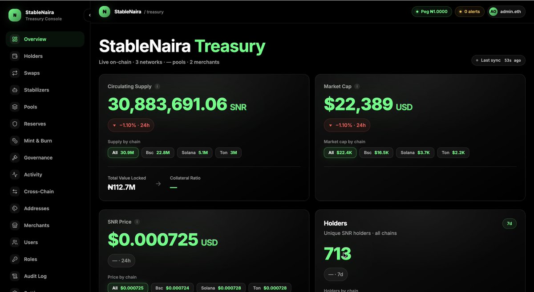This screenshot has height=292, width=534.
Task: Click Market Cap info icon
Action: click(357, 87)
